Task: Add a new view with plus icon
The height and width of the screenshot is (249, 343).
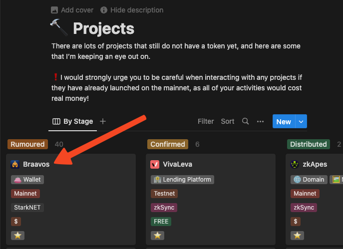Action: [x=103, y=121]
